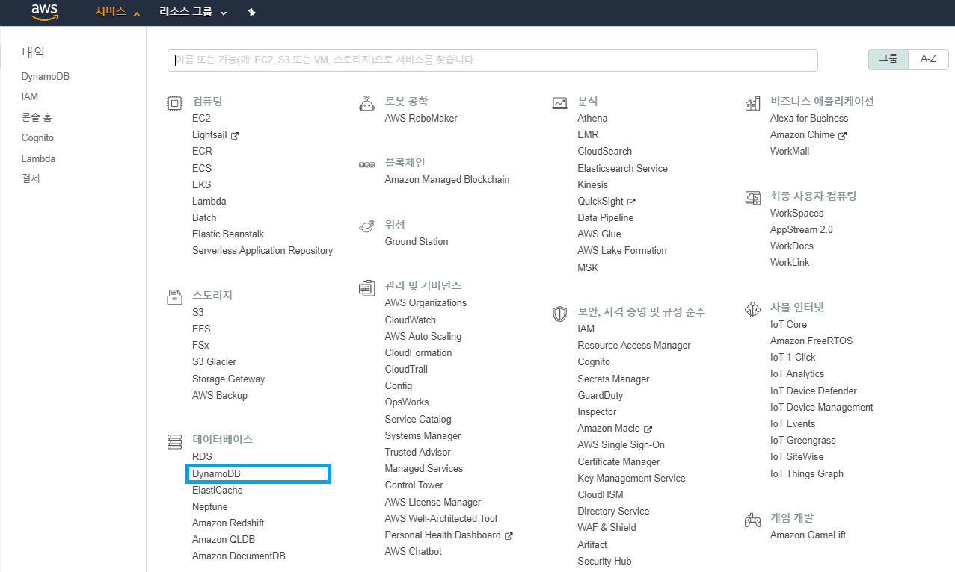Open WAF & Shield service
The height and width of the screenshot is (572, 955).
pyautogui.click(x=607, y=528)
